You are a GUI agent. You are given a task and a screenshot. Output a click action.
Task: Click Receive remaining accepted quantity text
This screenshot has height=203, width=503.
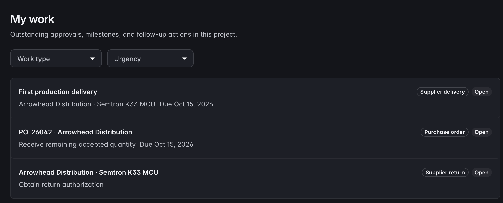click(x=77, y=144)
